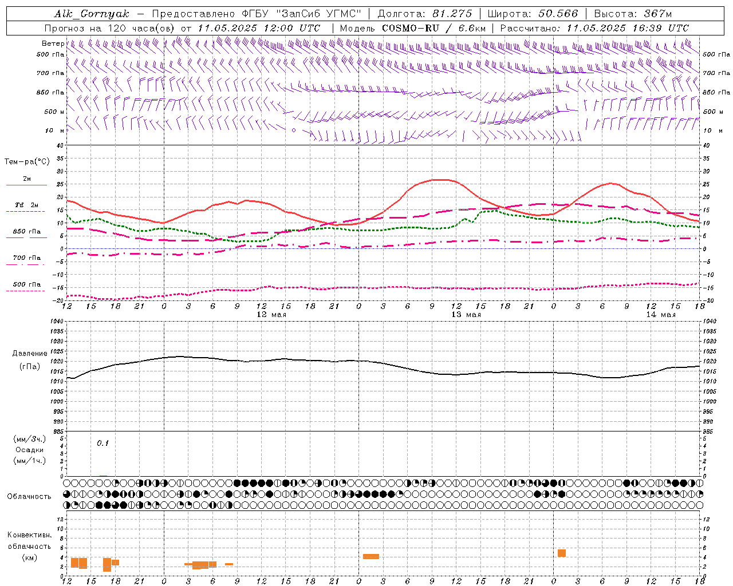The height and width of the screenshot is (586, 733).
Task: Select the 'Модель COSMO-RU / 6.6км' label
Action: pos(413,28)
